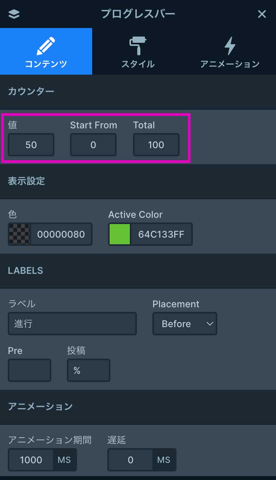This screenshot has height=480, width=276.
Task: Click the 投稿 field containing %
Action: (x=89, y=370)
